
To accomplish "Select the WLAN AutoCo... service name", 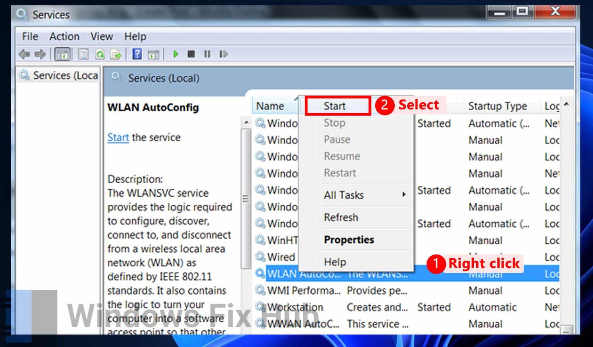I will point(304,274).
